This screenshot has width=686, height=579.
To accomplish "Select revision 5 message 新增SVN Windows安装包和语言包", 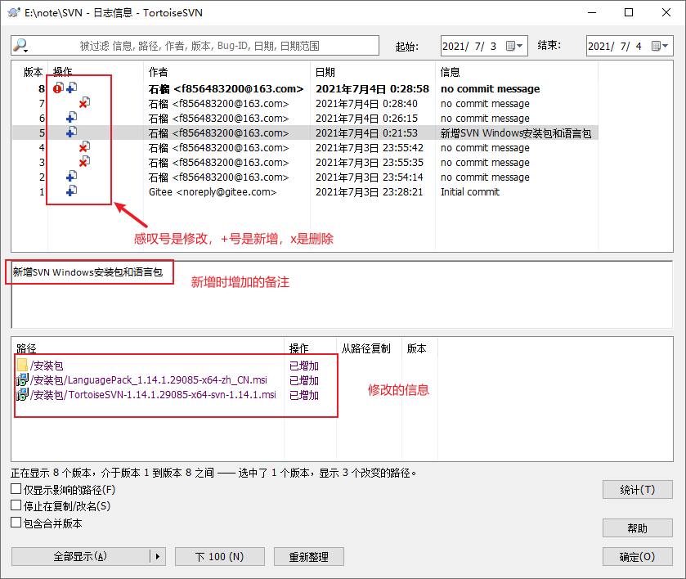I will (516, 133).
